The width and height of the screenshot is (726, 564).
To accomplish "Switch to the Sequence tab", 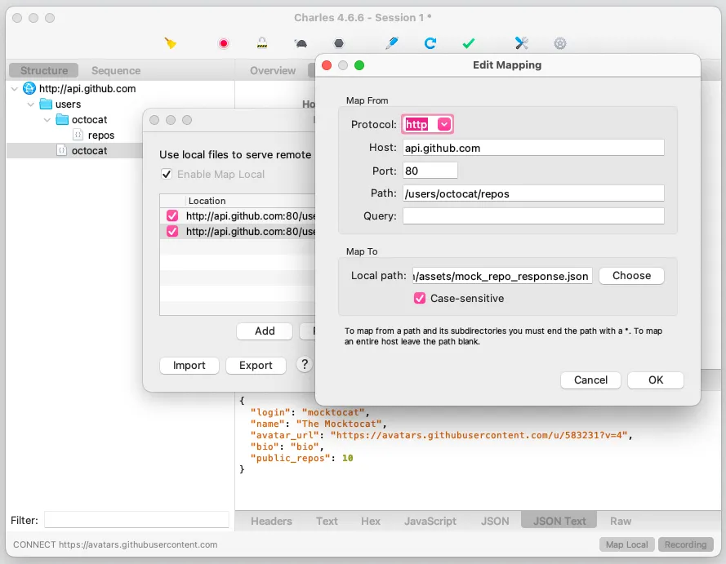I will pos(116,71).
